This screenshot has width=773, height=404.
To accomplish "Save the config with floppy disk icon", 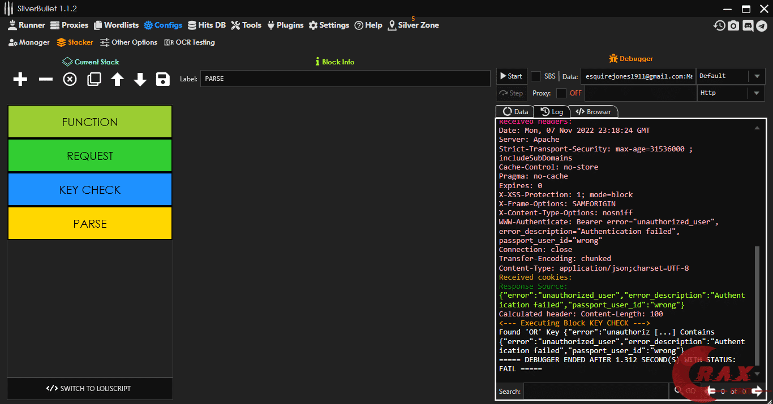I will point(163,80).
